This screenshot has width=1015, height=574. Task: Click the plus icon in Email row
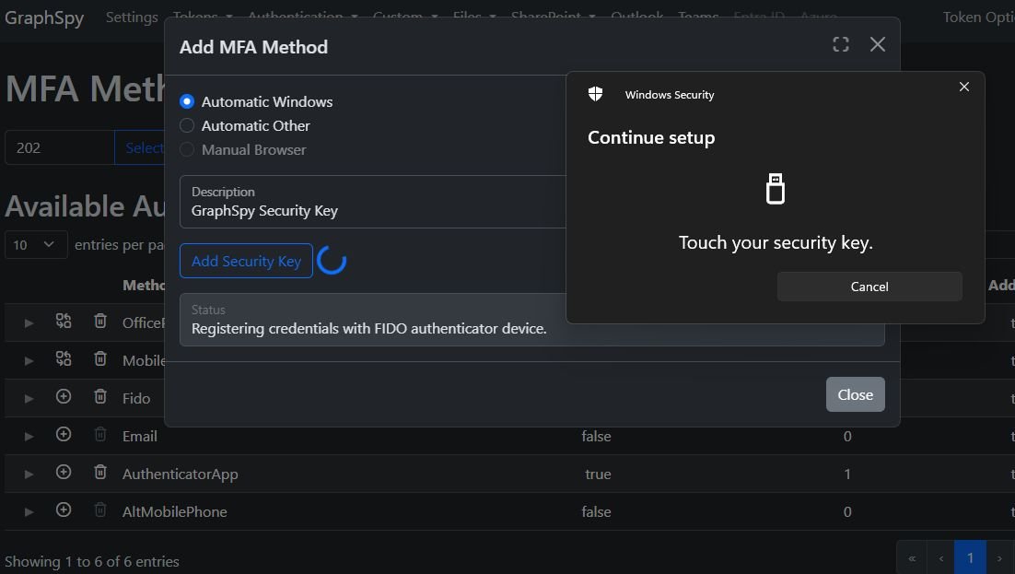[x=64, y=434]
